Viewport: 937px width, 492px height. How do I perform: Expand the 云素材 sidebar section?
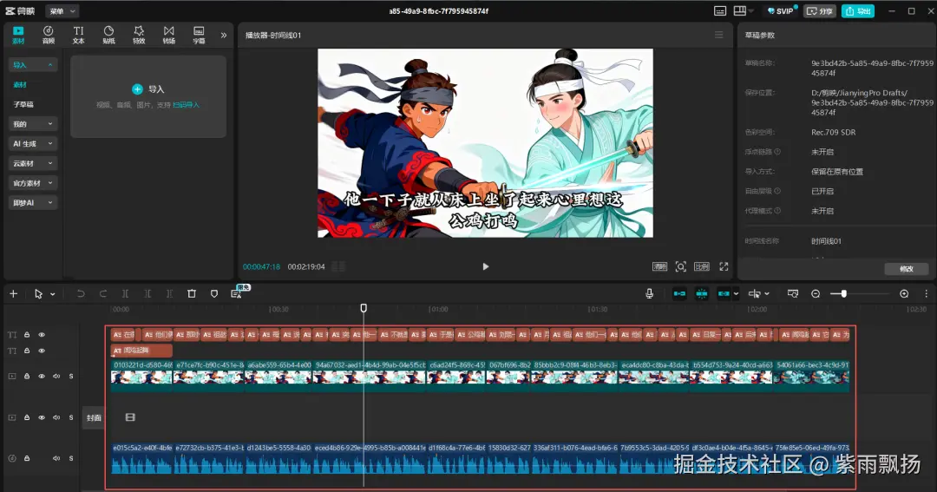[x=33, y=163]
